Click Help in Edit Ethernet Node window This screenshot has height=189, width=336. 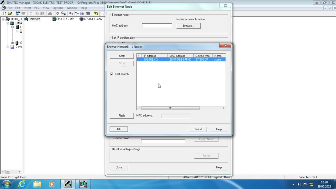pyautogui.click(x=219, y=167)
